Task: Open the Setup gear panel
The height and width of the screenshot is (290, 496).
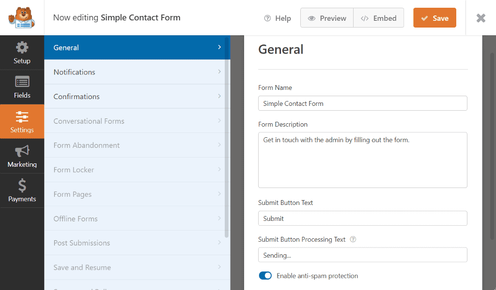Action: tap(22, 48)
